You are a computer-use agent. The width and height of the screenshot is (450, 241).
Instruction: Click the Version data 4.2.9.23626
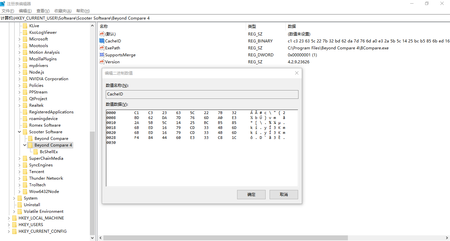298,62
